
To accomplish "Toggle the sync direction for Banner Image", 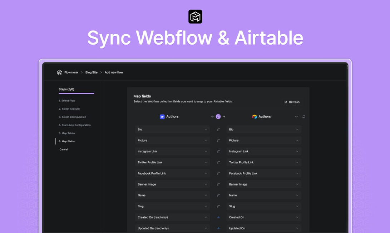I will 218,184.
